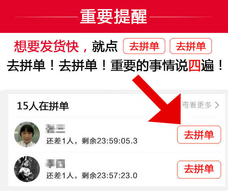
Task: Click the red 想要发货快 text
Action: (x=46, y=46)
